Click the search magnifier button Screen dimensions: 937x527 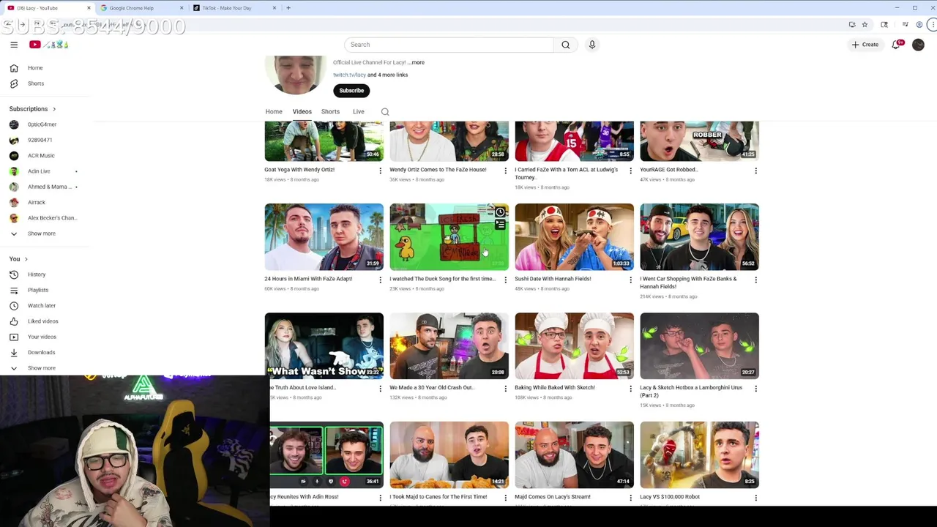[x=565, y=45]
